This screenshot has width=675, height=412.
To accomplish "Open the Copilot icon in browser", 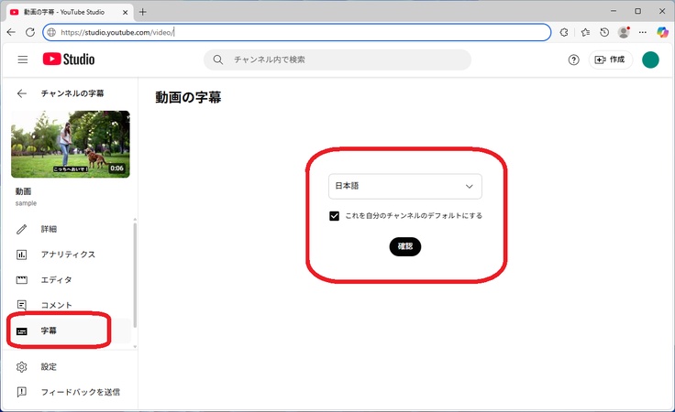I will (662, 32).
